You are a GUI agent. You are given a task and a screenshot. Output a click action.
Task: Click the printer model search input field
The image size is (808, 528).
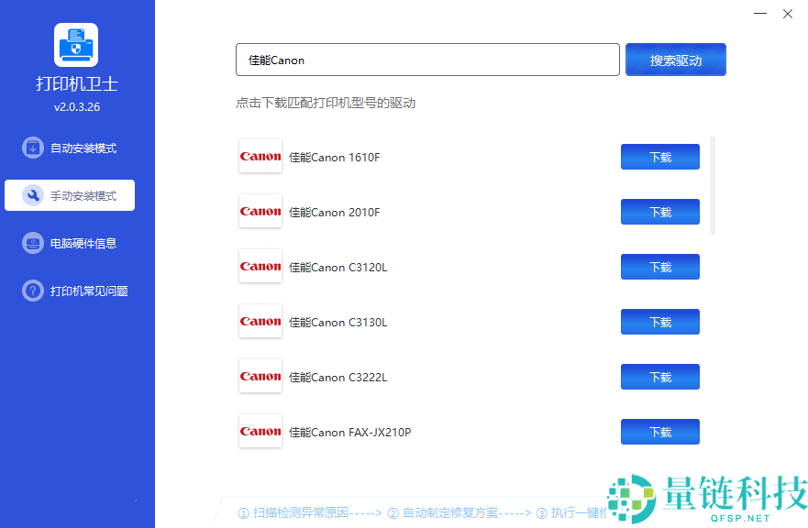point(427,60)
